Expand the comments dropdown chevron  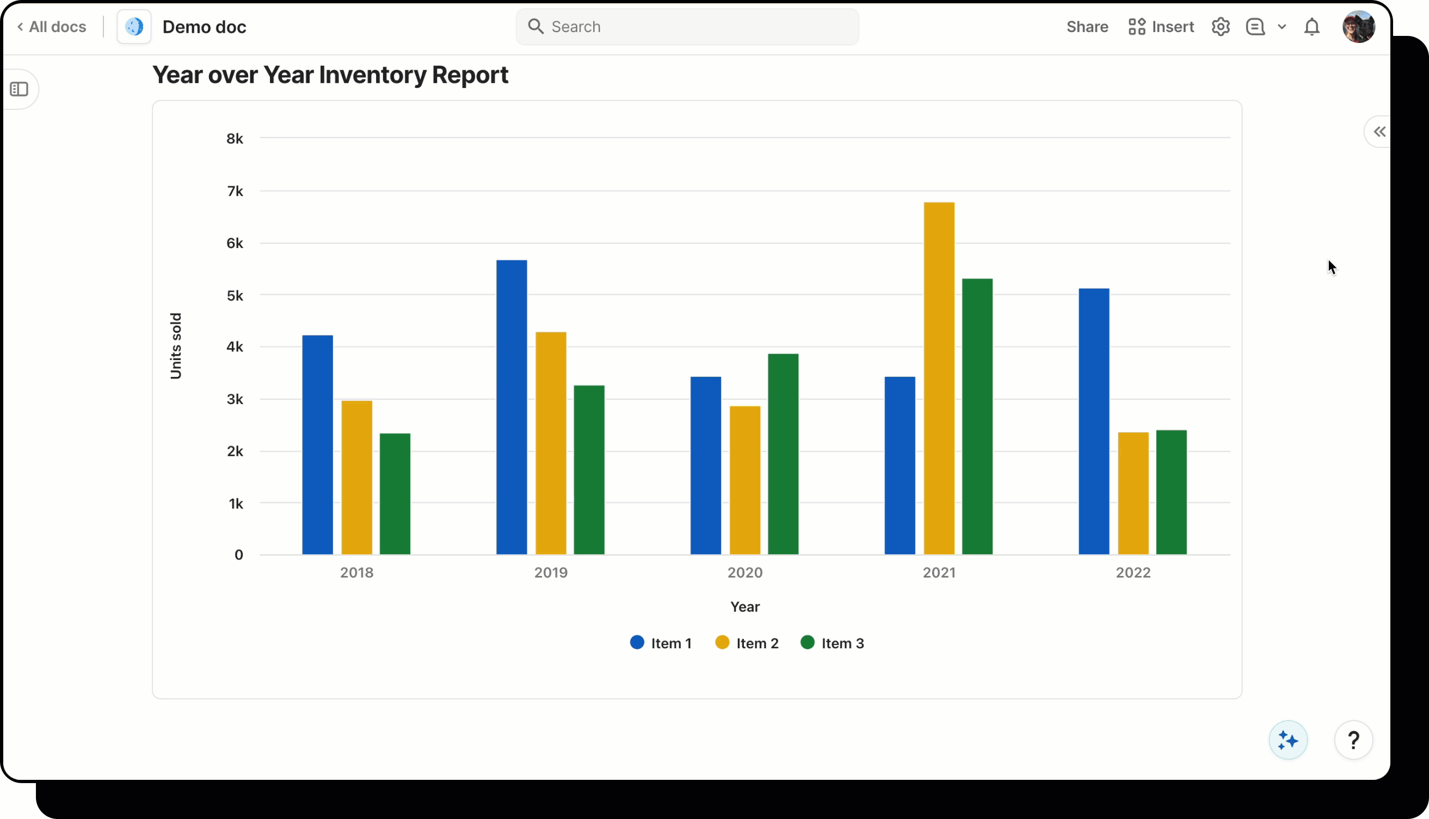pyautogui.click(x=1282, y=27)
